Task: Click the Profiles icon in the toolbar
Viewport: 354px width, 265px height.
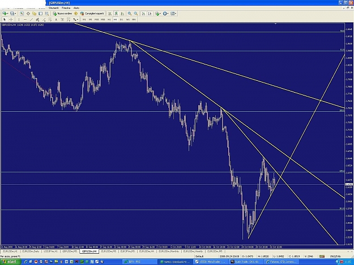Action: coord(12,14)
